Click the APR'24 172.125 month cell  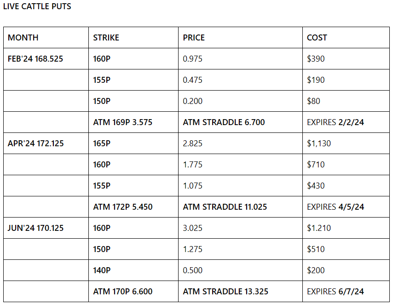(x=36, y=143)
